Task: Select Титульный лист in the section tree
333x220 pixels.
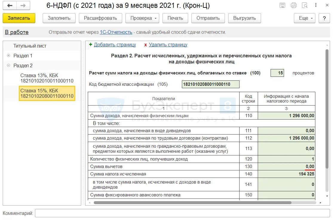Action: point(30,46)
